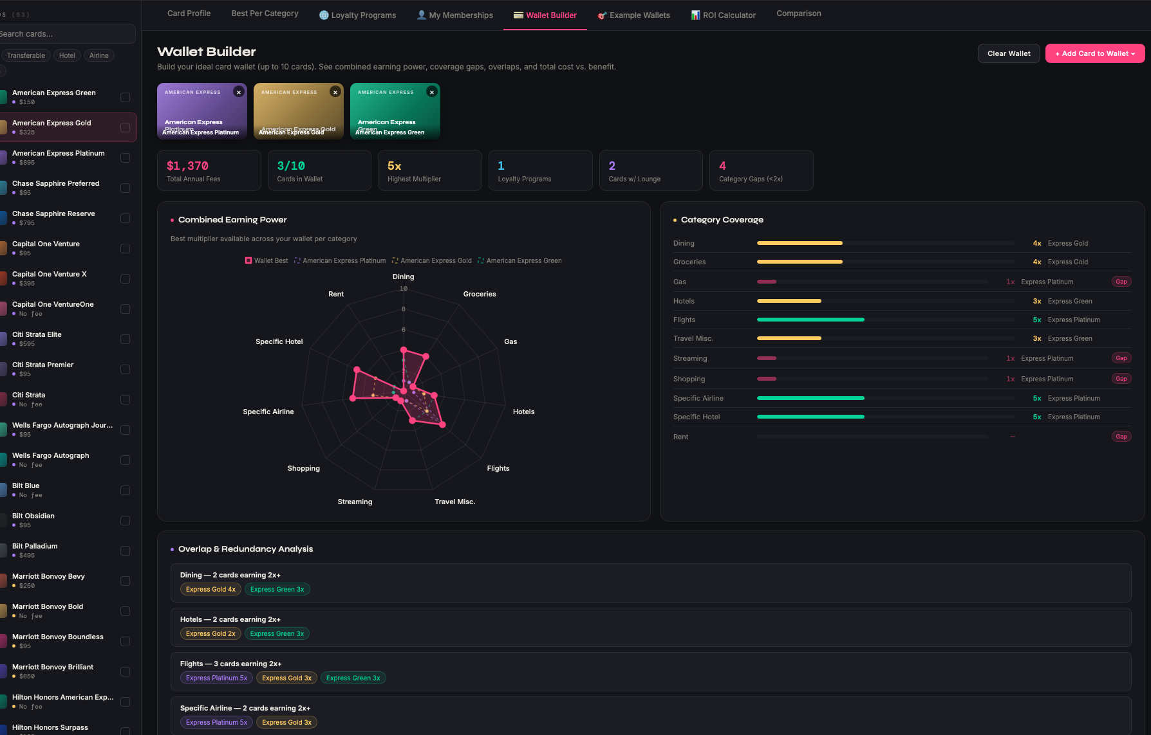Click Express Platinum 5x tag under Flights overlap
The width and height of the screenshot is (1151, 735).
tap(216, 678)
